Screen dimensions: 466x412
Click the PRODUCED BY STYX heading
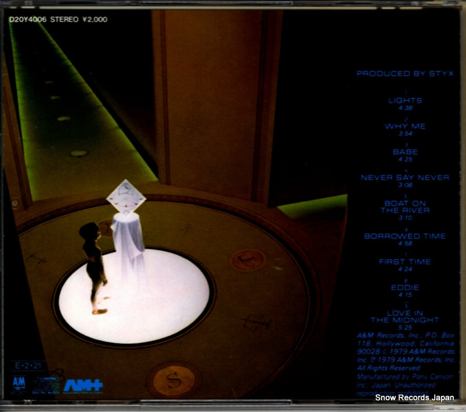405,73
